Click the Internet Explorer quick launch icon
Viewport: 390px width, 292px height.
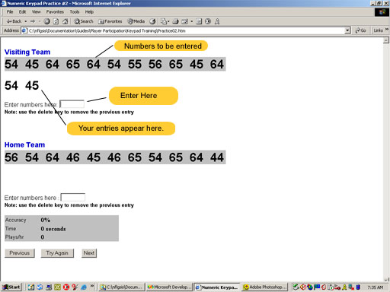pyautogui.click(x=84, y=287)
